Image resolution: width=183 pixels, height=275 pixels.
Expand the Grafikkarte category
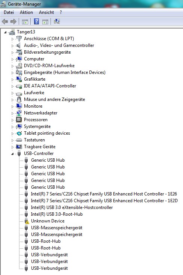(12, 79)
